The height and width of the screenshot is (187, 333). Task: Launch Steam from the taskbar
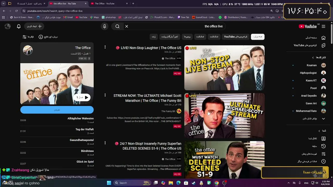[194, 183]
